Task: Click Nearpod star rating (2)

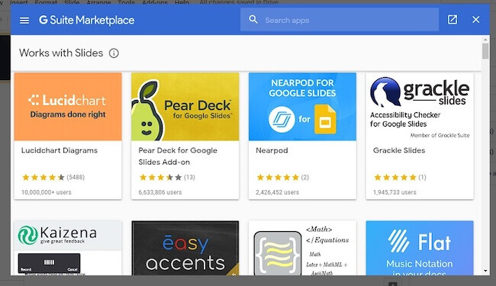Action: click(x=282, y=177)
